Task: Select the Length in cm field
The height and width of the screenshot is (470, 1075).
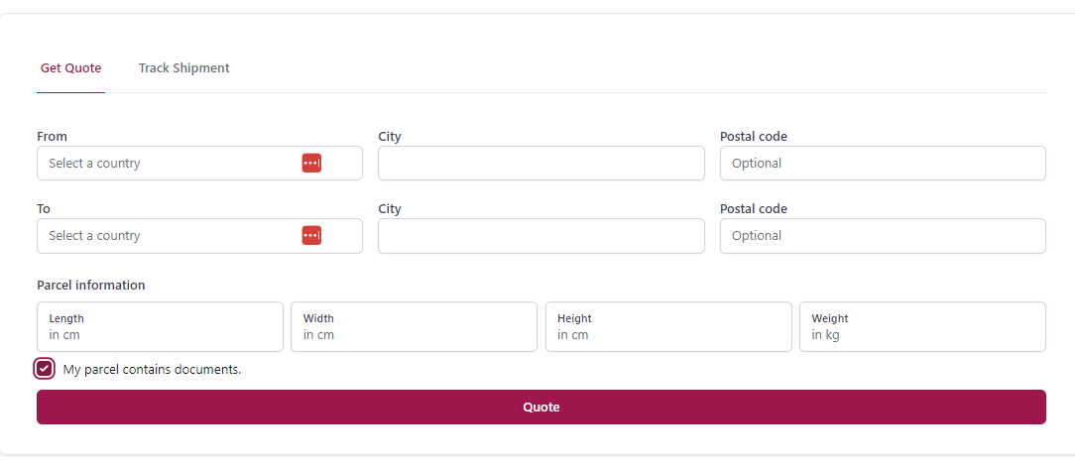Action: [160, 327]
